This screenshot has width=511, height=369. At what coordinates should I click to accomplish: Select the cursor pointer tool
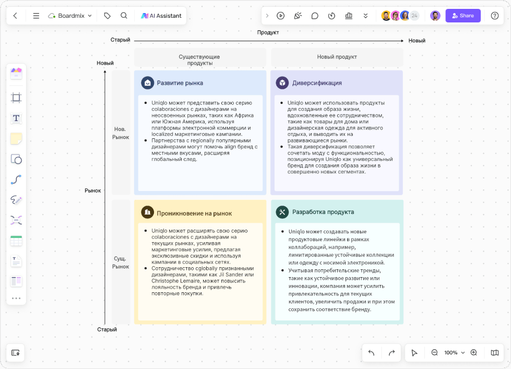tap(414, 353)
